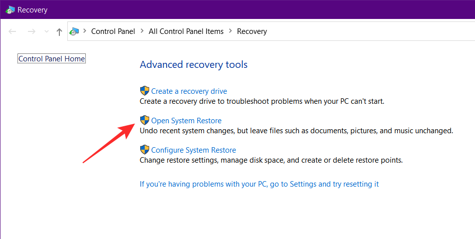Screen dimensions: 475x239
Task: Select Configure System Restore link
Action: [194, 150]
